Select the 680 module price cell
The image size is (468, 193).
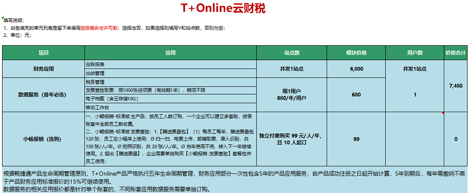356,95
